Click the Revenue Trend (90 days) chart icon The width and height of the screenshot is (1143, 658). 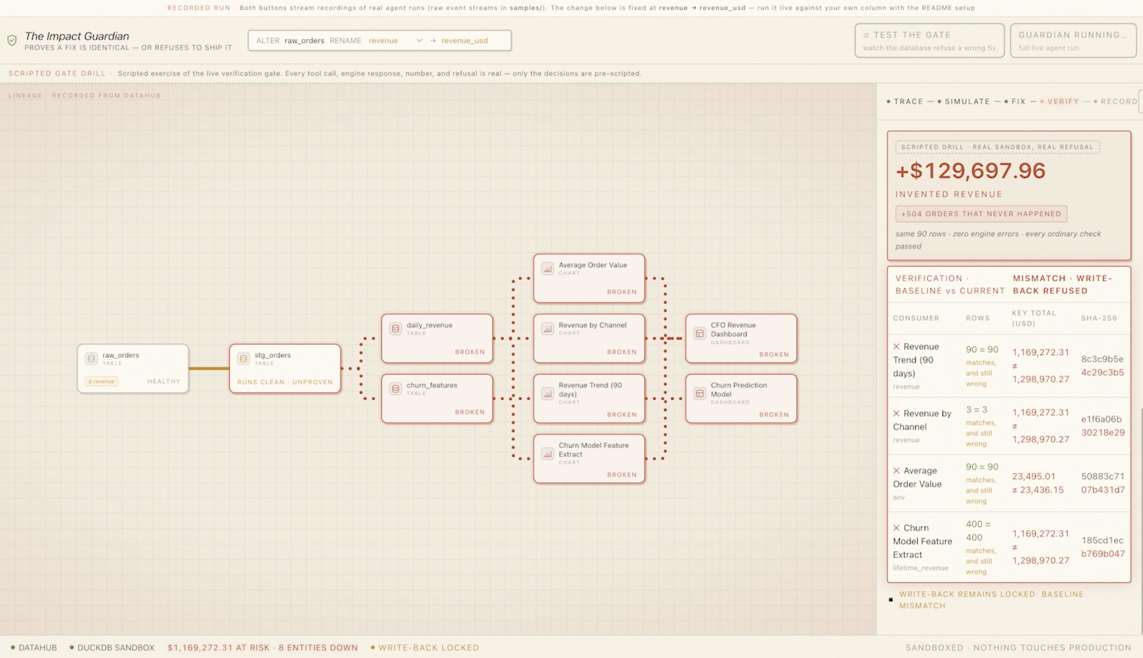pyautogui.click(x=547, y=393)
